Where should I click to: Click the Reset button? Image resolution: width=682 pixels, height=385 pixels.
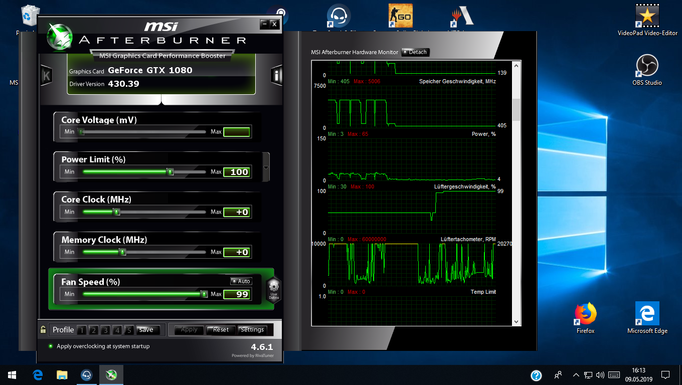pos(221,330)
